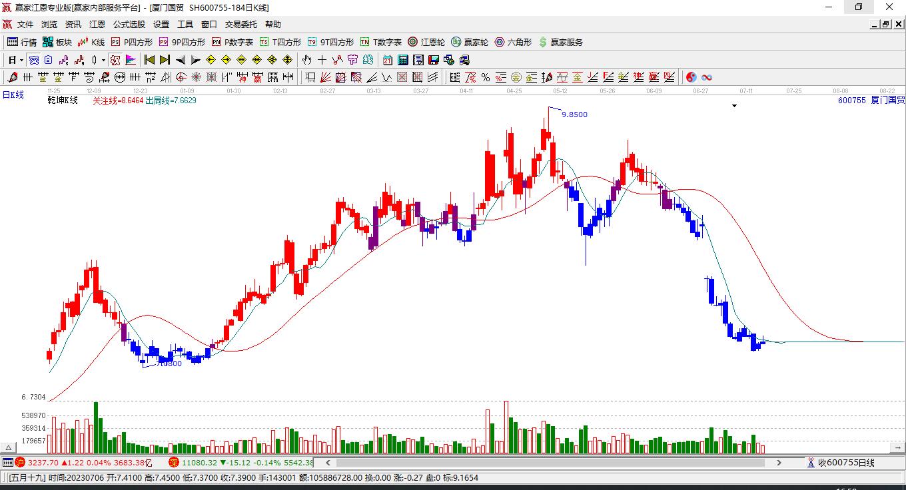Open the 行情 market quotes view
This screenshot has width=906, height=490.
click(22, 42)
